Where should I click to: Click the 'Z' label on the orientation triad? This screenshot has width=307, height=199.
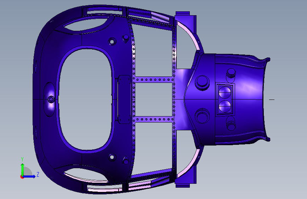(x=38, y=174)
